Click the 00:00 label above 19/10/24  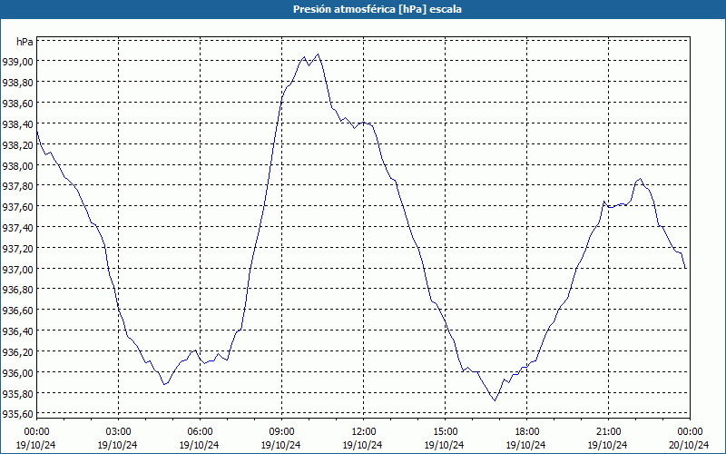click(x=36, y=432)
